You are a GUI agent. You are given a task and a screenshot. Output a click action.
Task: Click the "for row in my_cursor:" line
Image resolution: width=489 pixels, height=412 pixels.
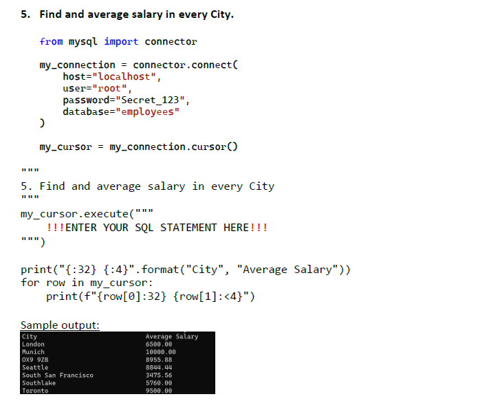(87, 283)
